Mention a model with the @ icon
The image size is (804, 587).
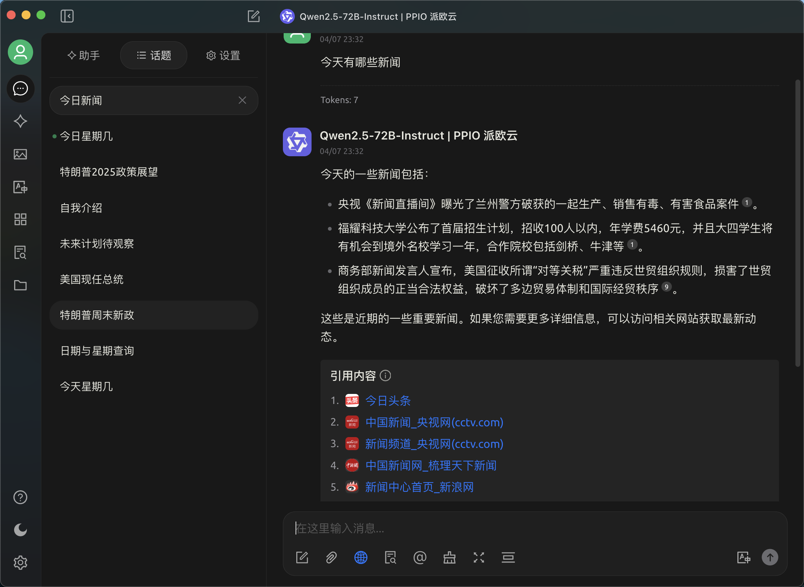[420, 558]
